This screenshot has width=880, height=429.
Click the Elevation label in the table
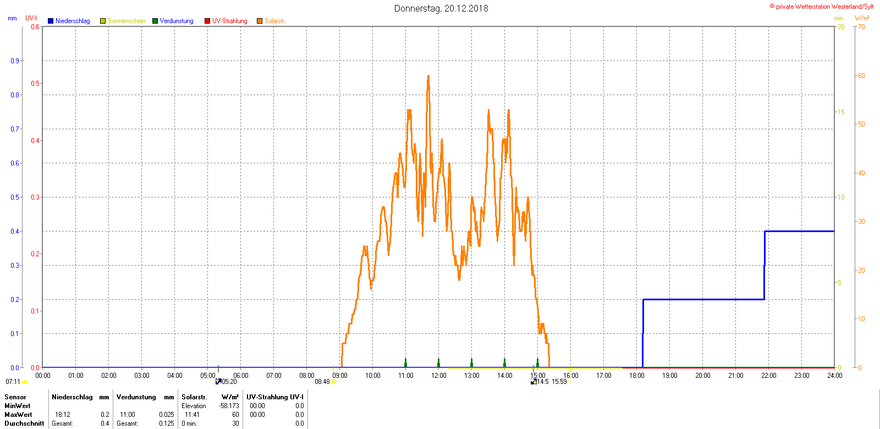pyautogui.click(x=194, y=406)
